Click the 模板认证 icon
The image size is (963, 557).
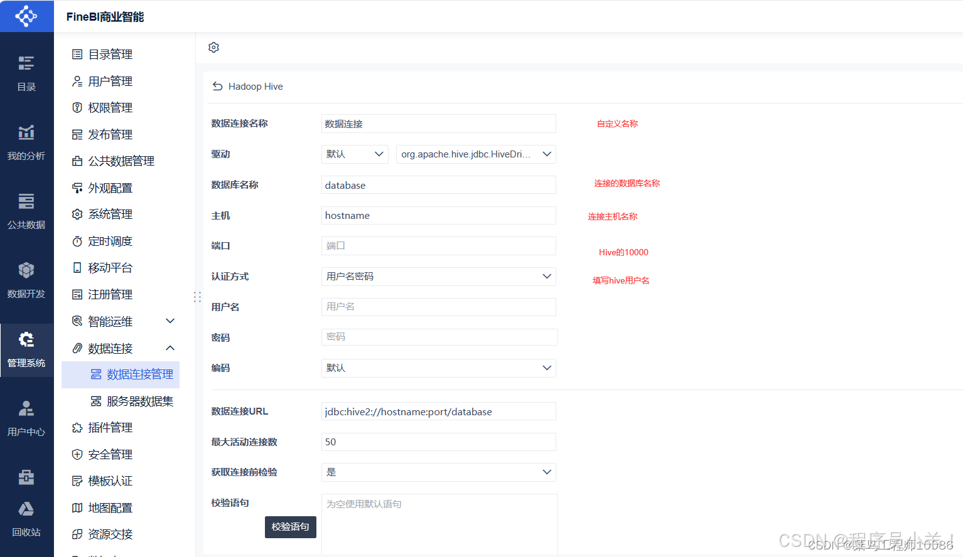tap(77, 481)
